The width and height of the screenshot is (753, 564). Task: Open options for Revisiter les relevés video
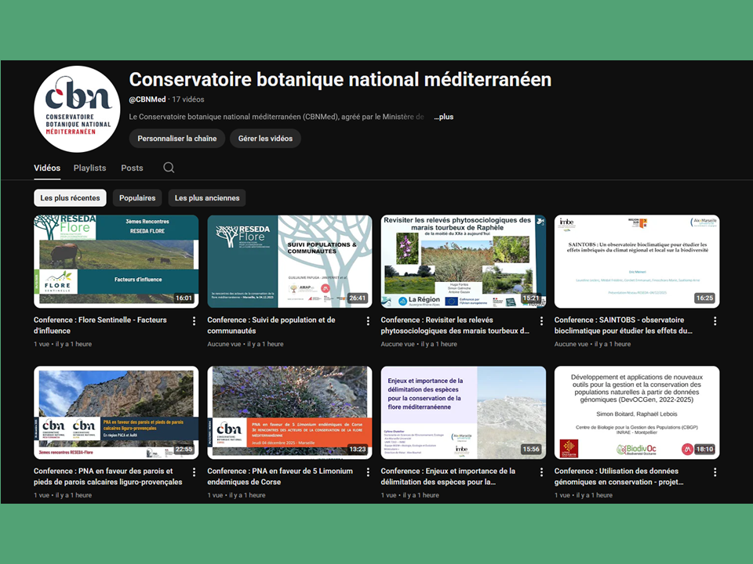541,320
